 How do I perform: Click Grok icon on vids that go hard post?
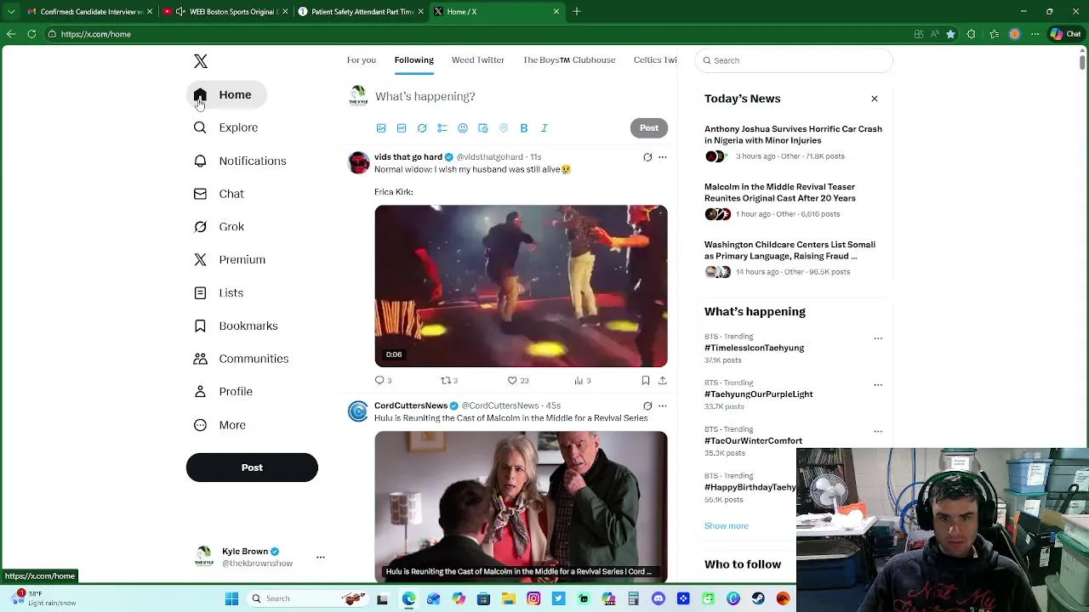pos(647,157)
